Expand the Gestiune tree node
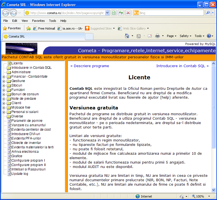The width and height of the screenshot is (217, 200). pos(4,81)
